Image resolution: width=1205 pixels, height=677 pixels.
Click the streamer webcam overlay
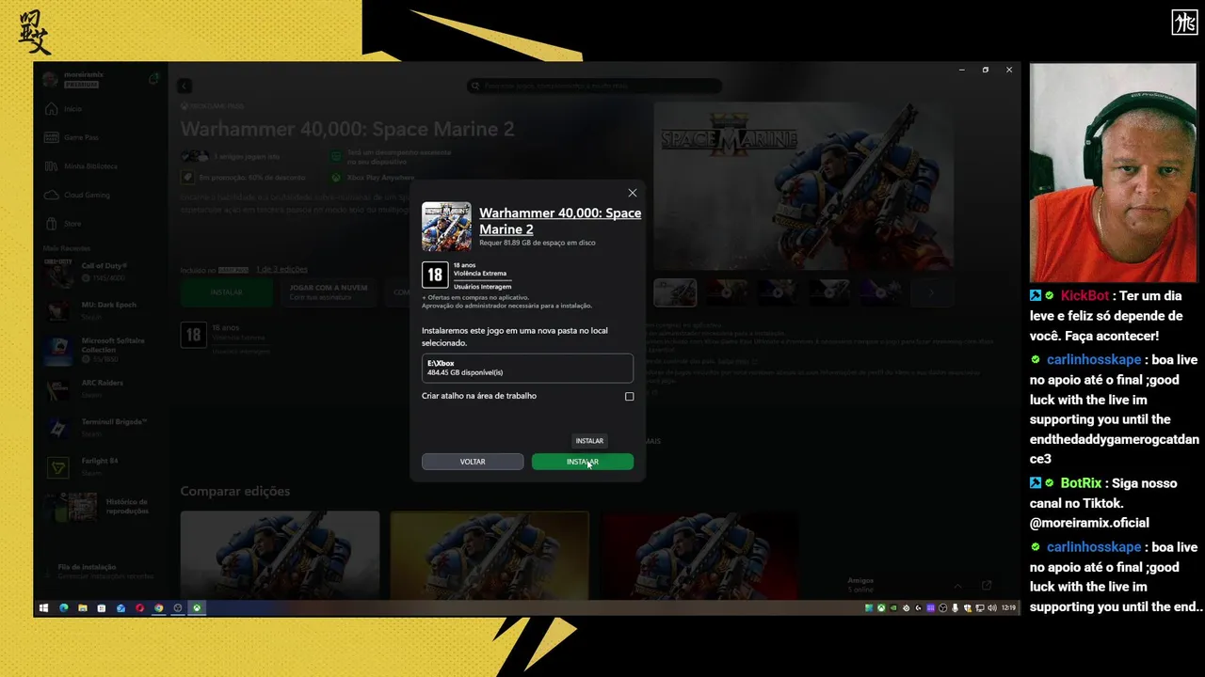1112,172
